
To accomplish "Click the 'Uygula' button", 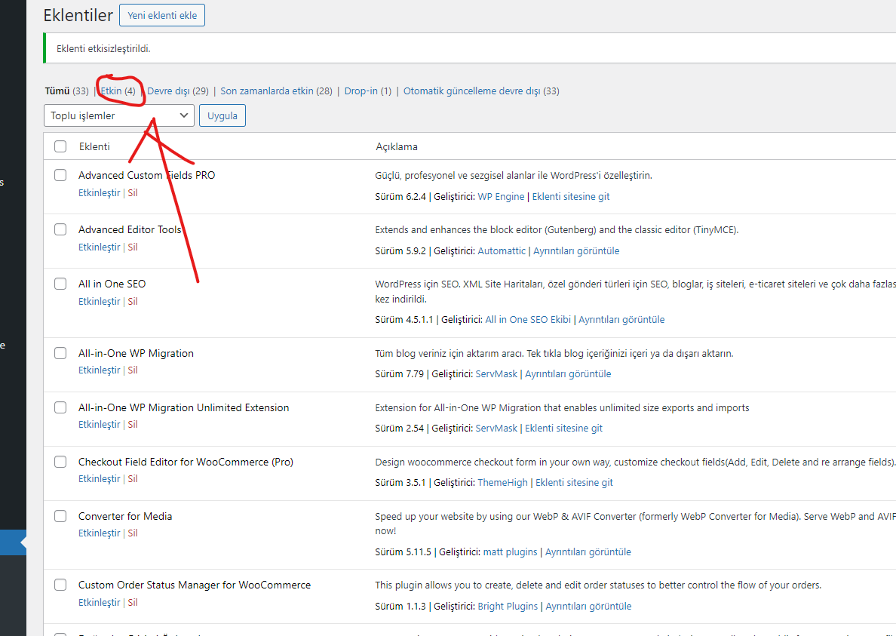I will [222, 115].
